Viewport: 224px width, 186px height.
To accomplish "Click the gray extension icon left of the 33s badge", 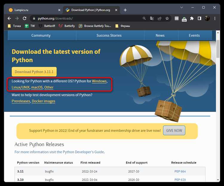I will tap(177, 19).
